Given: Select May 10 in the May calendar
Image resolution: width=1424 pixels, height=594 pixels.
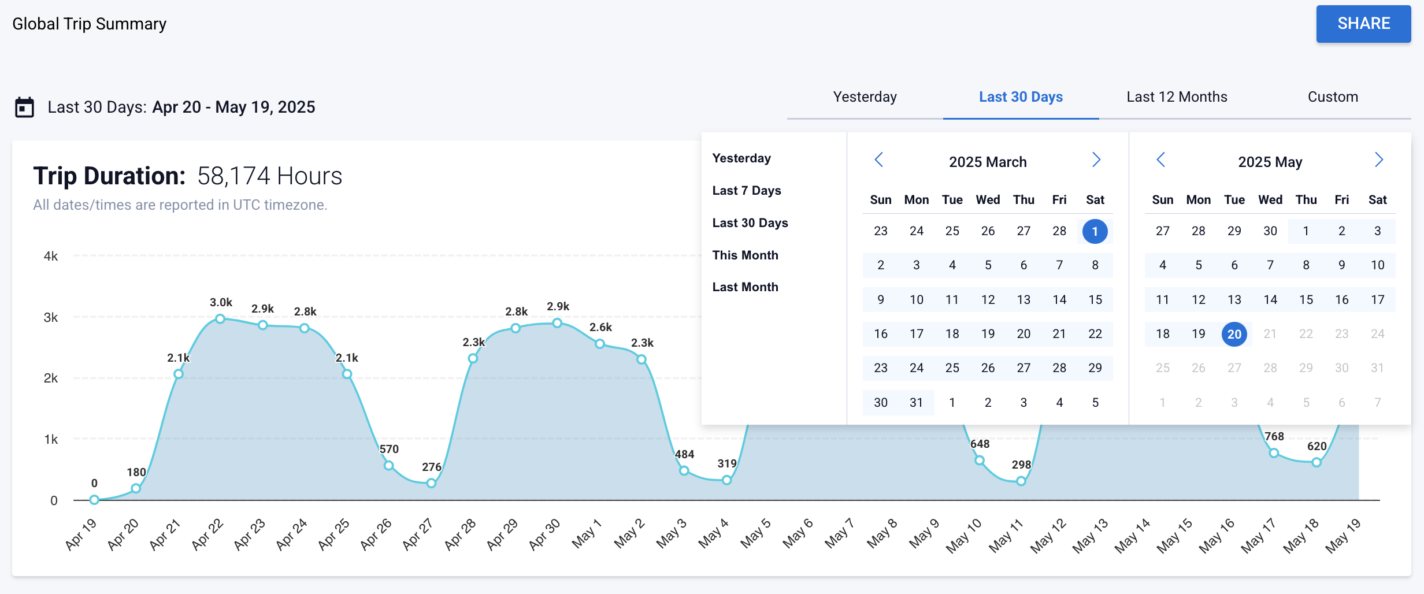Looking at the screenshot, I should point(1377,265).
